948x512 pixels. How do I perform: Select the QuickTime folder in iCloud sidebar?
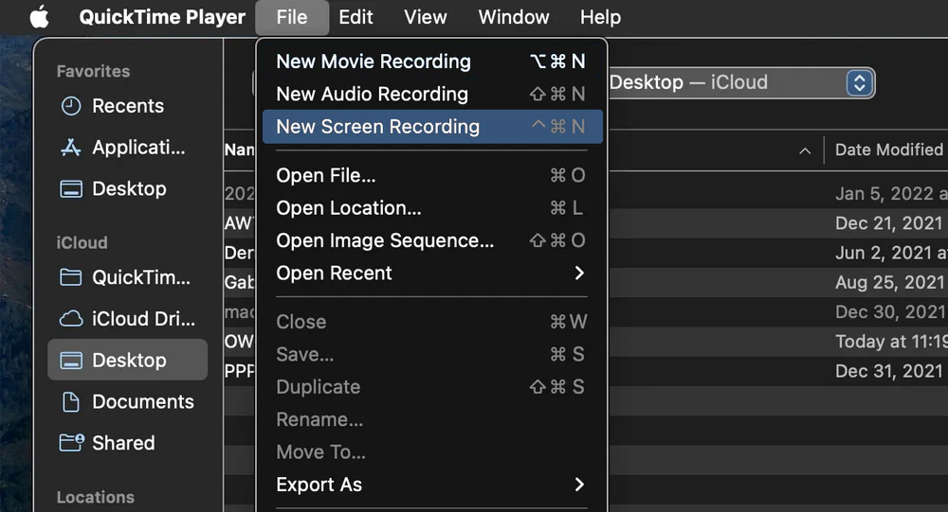[128, 277]
